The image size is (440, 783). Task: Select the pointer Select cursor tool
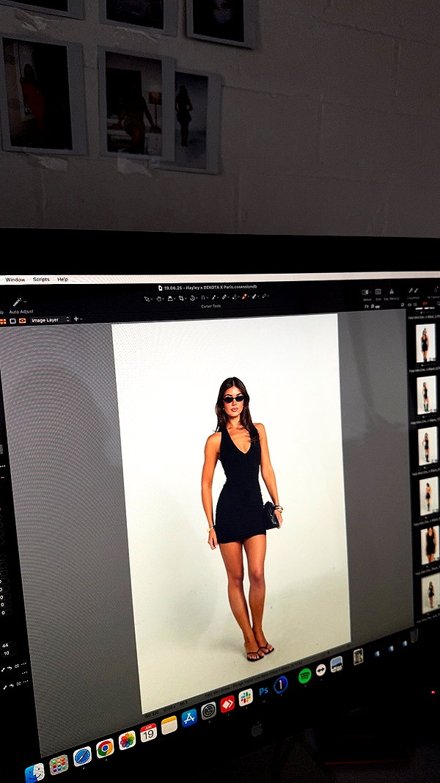(147, 298)
